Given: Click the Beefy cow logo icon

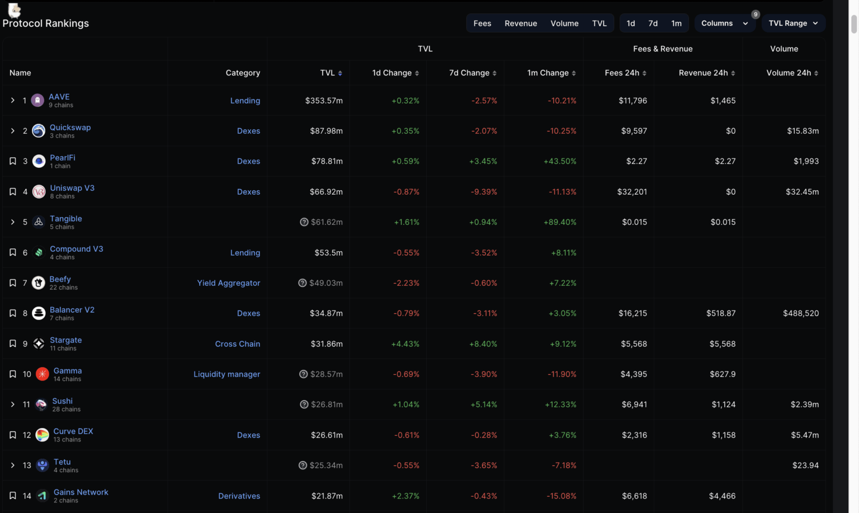Looking at the screenshot, I should [39, 283].
